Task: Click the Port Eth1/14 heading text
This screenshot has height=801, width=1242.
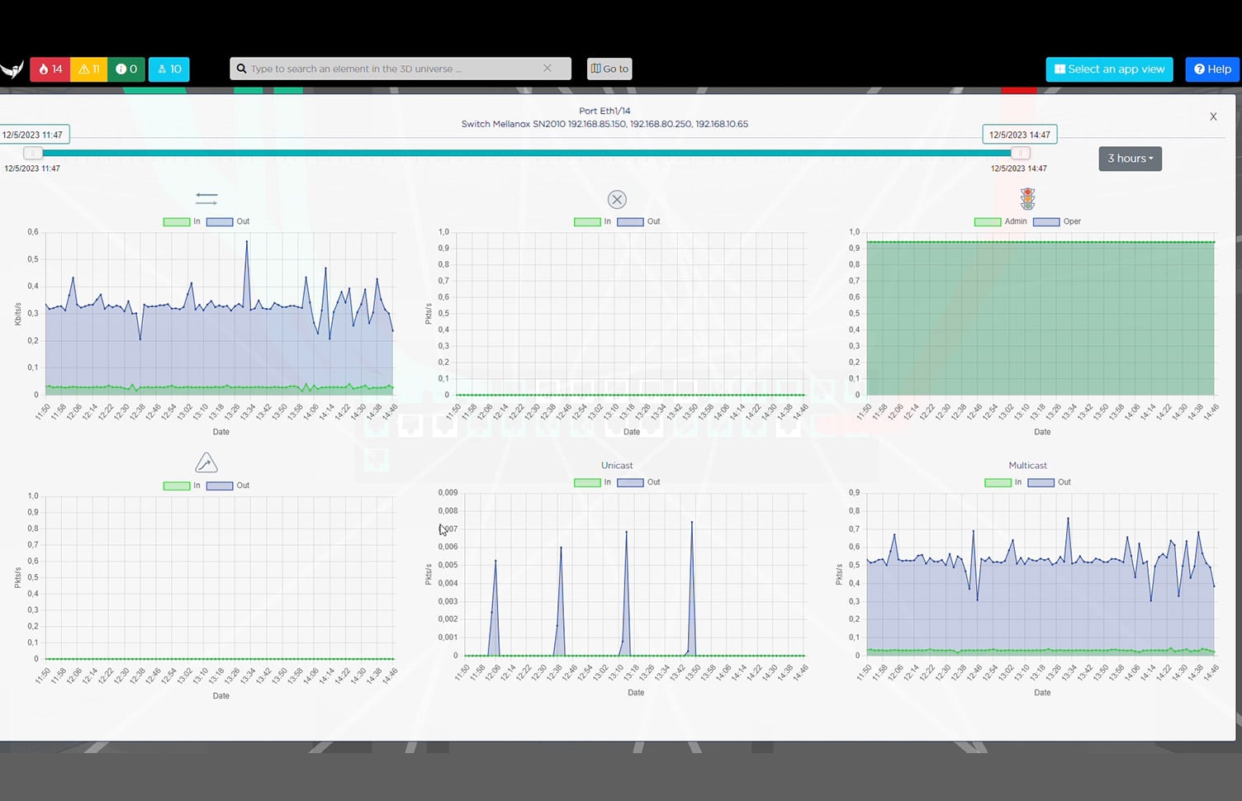Action: (x=604, y=111)
